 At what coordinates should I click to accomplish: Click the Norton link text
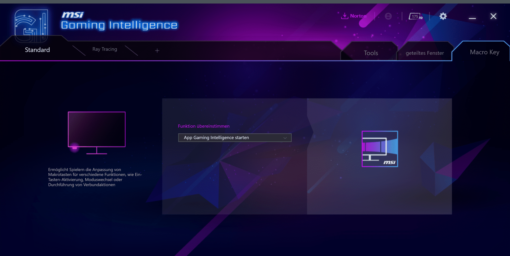(x=358, y=16)
